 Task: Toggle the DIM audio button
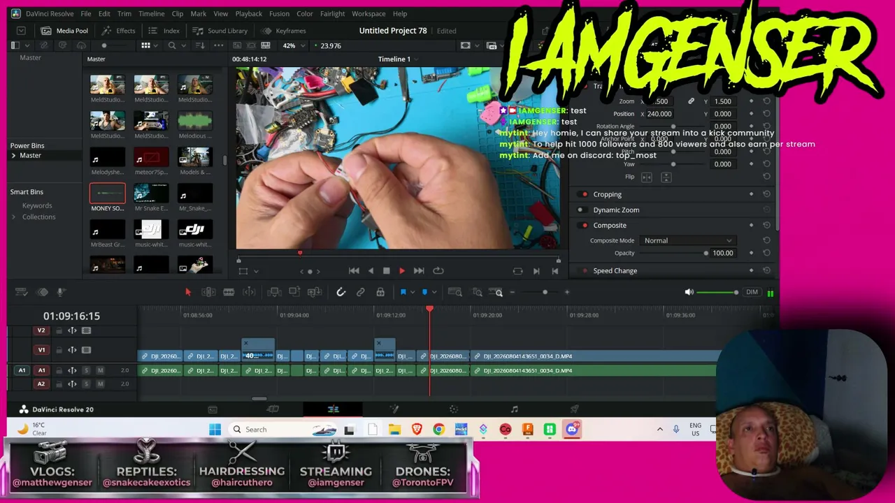tap(752, 292)
